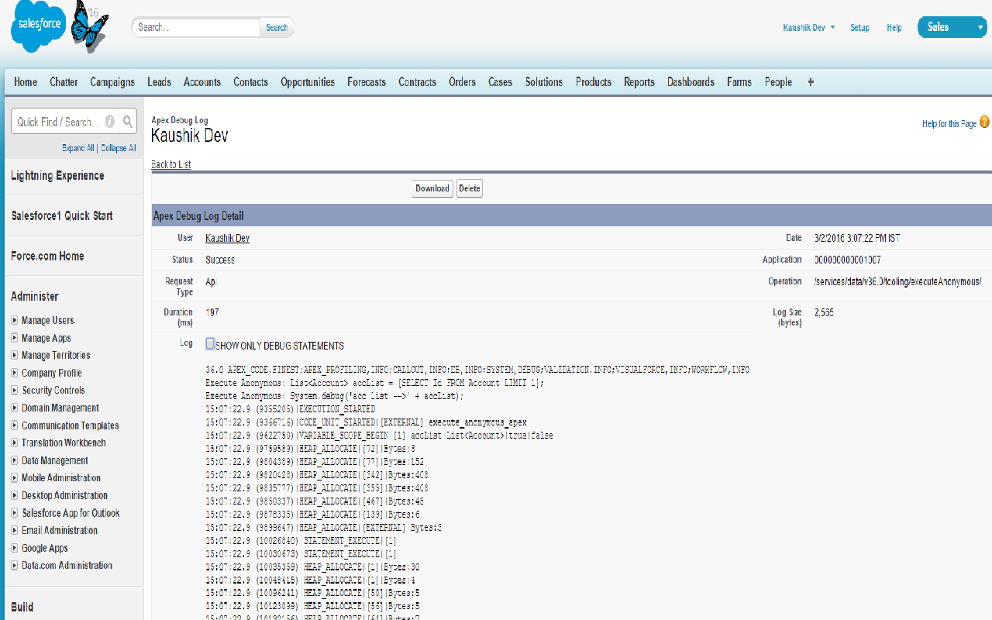Switch to the Products tab
992x620 pixels.
pyautogui.click(x=594, y=81)
